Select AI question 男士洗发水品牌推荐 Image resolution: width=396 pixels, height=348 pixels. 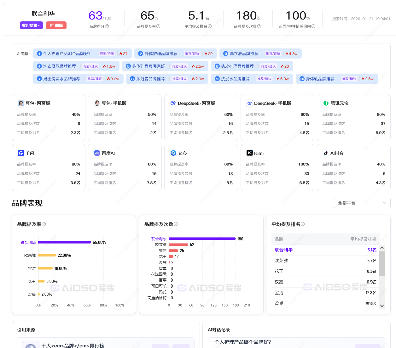tap(61, 79)
